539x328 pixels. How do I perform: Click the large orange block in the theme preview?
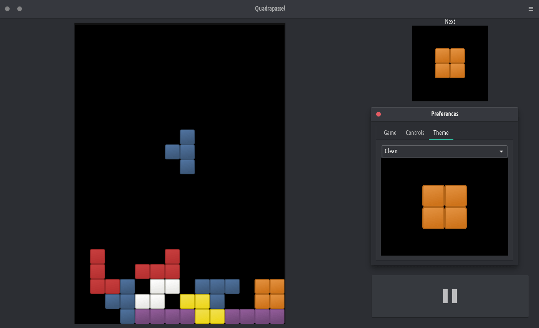tap(445, 207)
